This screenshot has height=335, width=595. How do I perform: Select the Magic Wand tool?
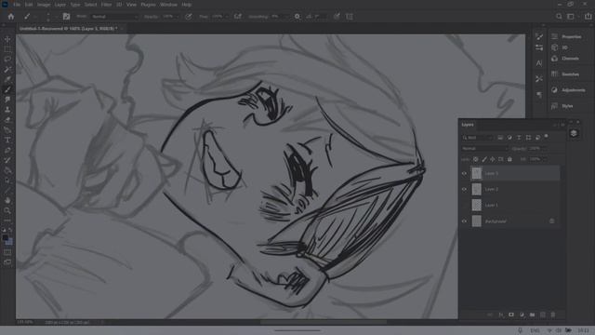[7, 70]
